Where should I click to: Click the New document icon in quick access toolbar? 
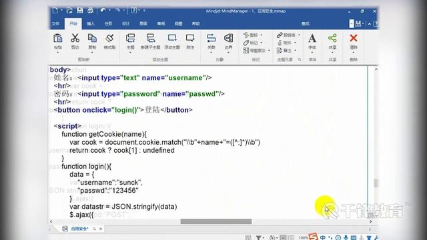click(55, 11)
